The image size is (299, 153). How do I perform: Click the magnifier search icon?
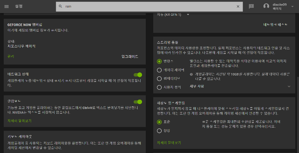tap(61, 6)
